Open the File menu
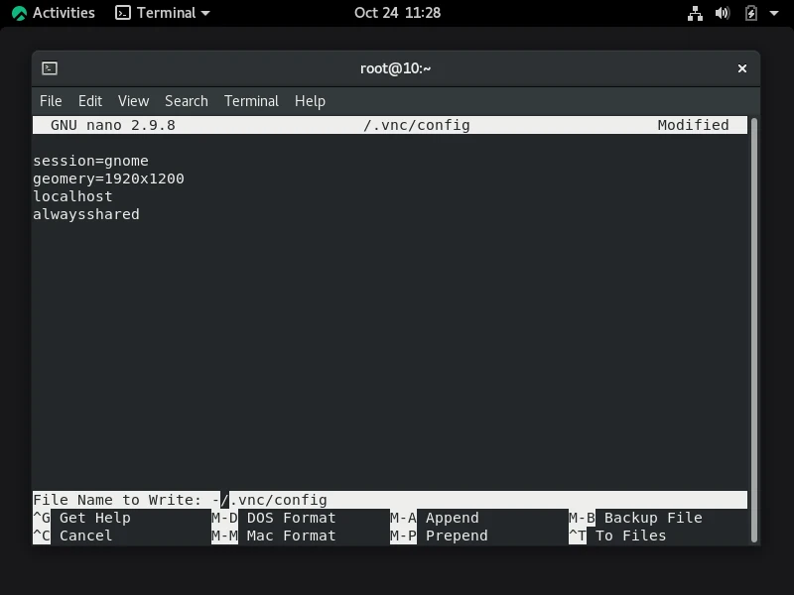 click(50, 100)
